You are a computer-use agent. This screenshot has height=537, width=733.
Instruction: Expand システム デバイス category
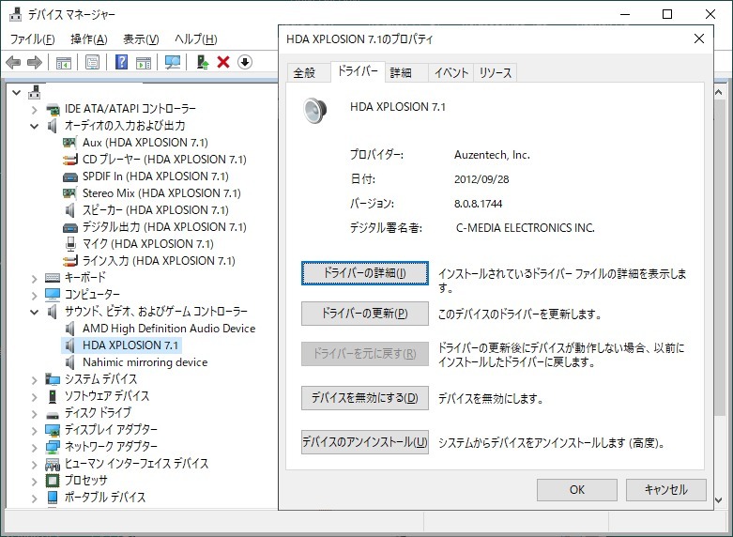(34, 380)
